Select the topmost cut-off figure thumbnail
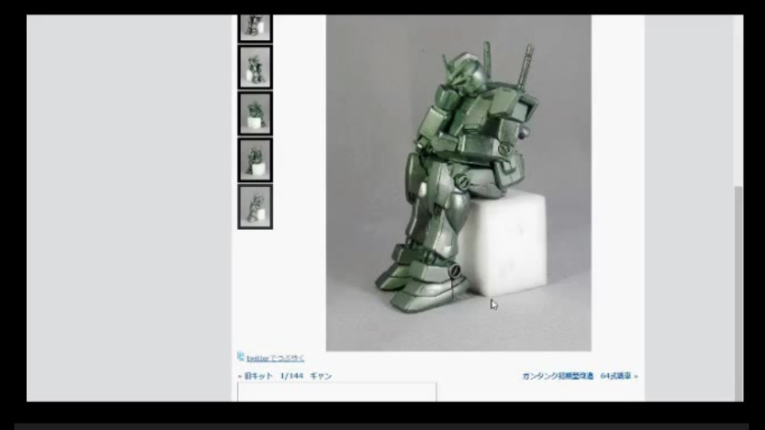The height and width of the screenshot is (430, 765). 255,29
